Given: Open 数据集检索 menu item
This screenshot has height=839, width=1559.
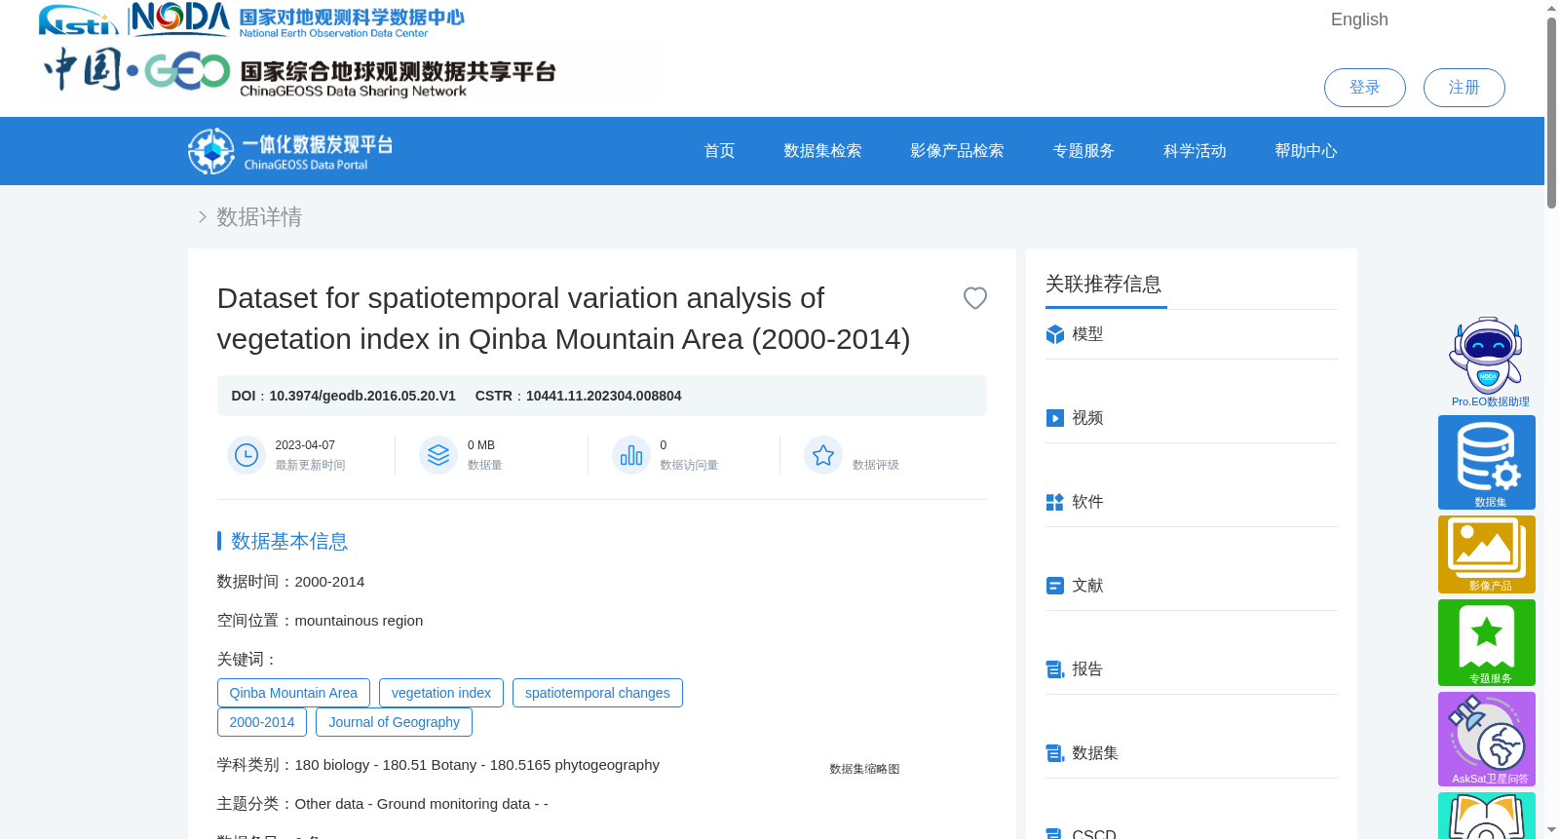Looking at the screenshot, I should pos(822,151).
